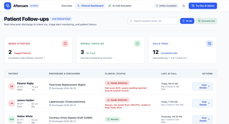Click the Live Clinical Feed badge
The width and height of the screenshot is (229, 124).
[61, 19]
